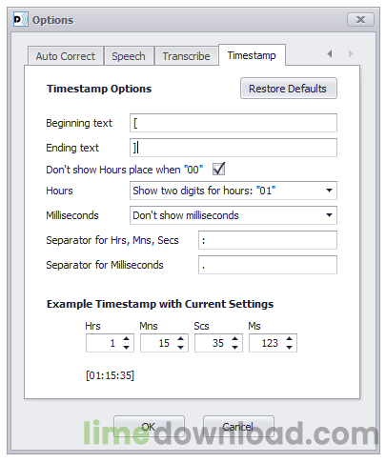Click the Timestamp tab
Image resolution: width=386 pixels, height=463 pixels.
(252, 55)
